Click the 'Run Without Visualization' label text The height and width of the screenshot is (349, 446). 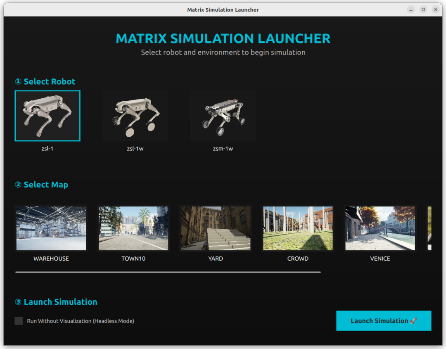coord(81,321)
